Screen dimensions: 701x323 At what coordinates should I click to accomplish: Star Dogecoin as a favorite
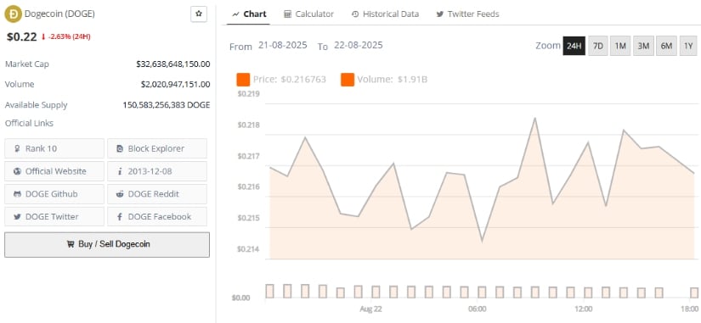[199, 14]
